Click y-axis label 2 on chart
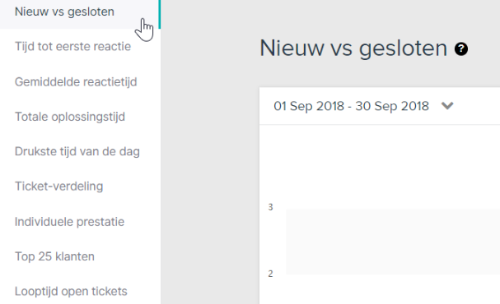This screenshot has width=500, height=304. coord(270,274)
